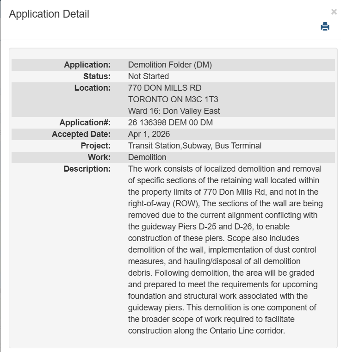Image resolution: width=341 pixels, height=352 pixels.
Task: Click the Accepted Date: label
Action: click(81, 134)
